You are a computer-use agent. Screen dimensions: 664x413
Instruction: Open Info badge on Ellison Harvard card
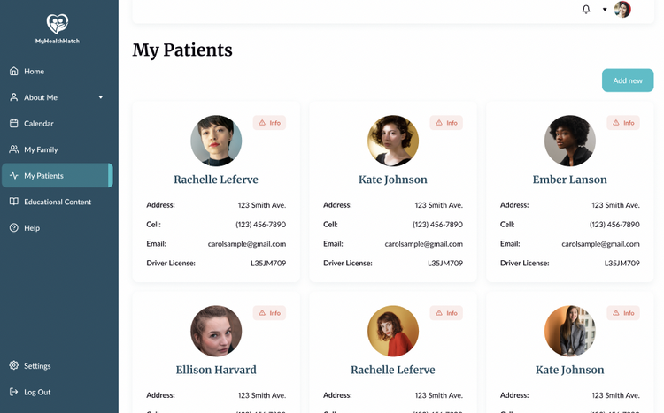coord(269,313)
